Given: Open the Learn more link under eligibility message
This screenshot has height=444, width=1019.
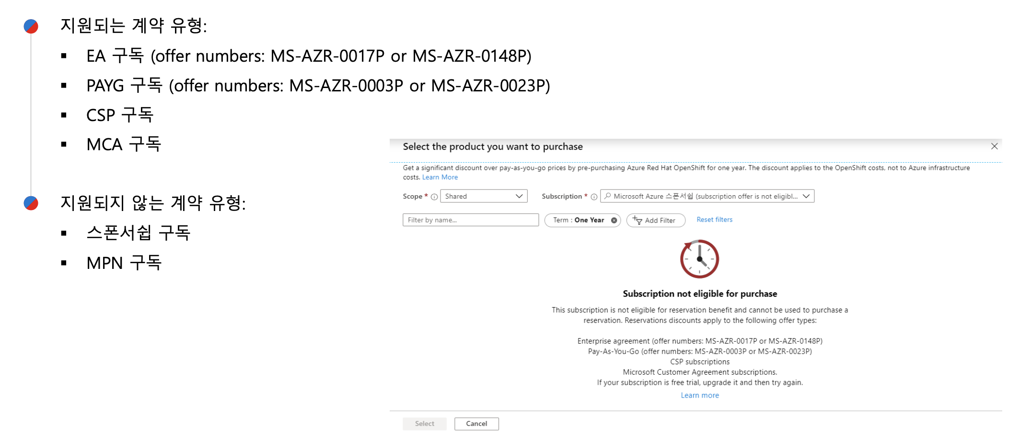Looking at the screenshot, I should point(700,395).
